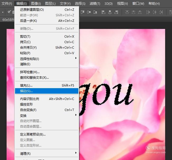Open the 图层(L) menu
Image resolution: width=172 pixels, height=160 pixels.
[50, 4]
